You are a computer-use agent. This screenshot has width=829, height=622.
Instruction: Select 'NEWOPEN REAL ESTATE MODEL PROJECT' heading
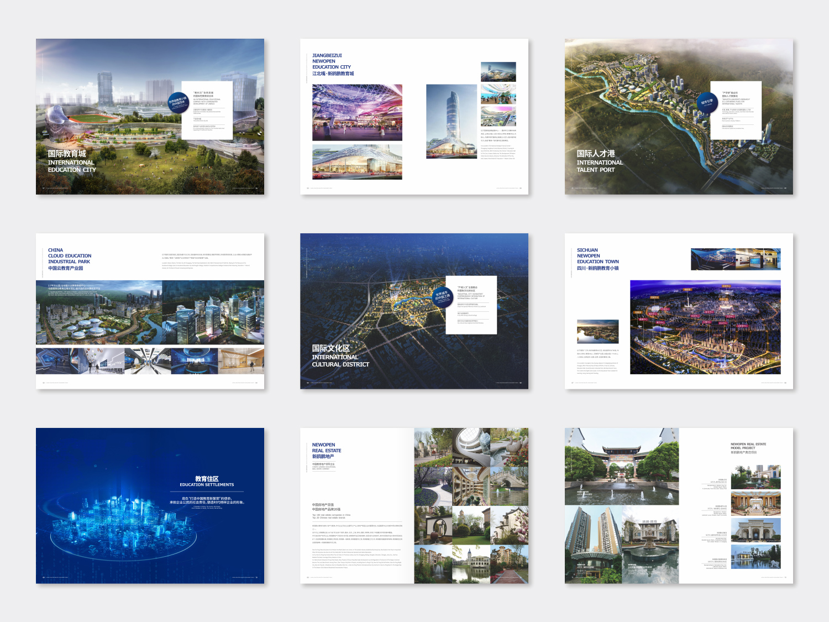point(748,446)
